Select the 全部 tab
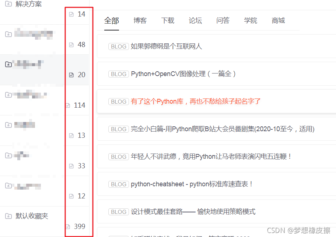This screenshot has width=336, height=237. pos(111,21)
